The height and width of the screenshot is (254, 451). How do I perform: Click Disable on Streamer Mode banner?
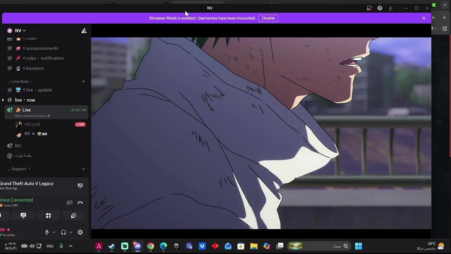click(x=268, y=18)
